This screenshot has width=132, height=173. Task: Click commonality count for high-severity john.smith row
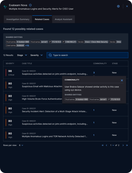(x=94, y=123)
